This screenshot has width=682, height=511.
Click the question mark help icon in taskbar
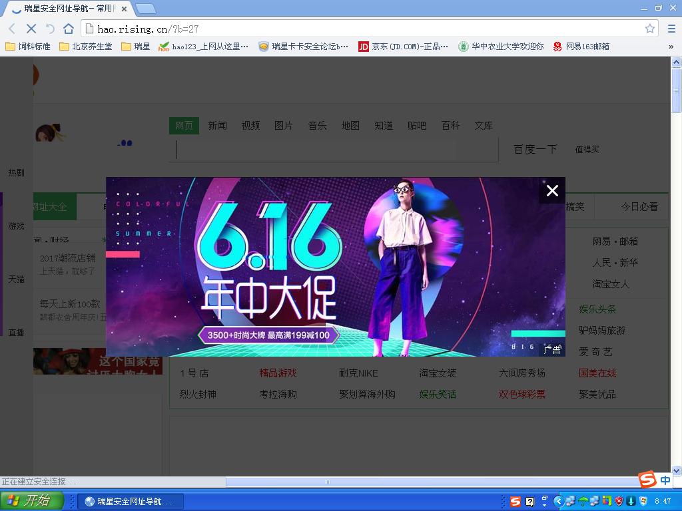point(529,502)
